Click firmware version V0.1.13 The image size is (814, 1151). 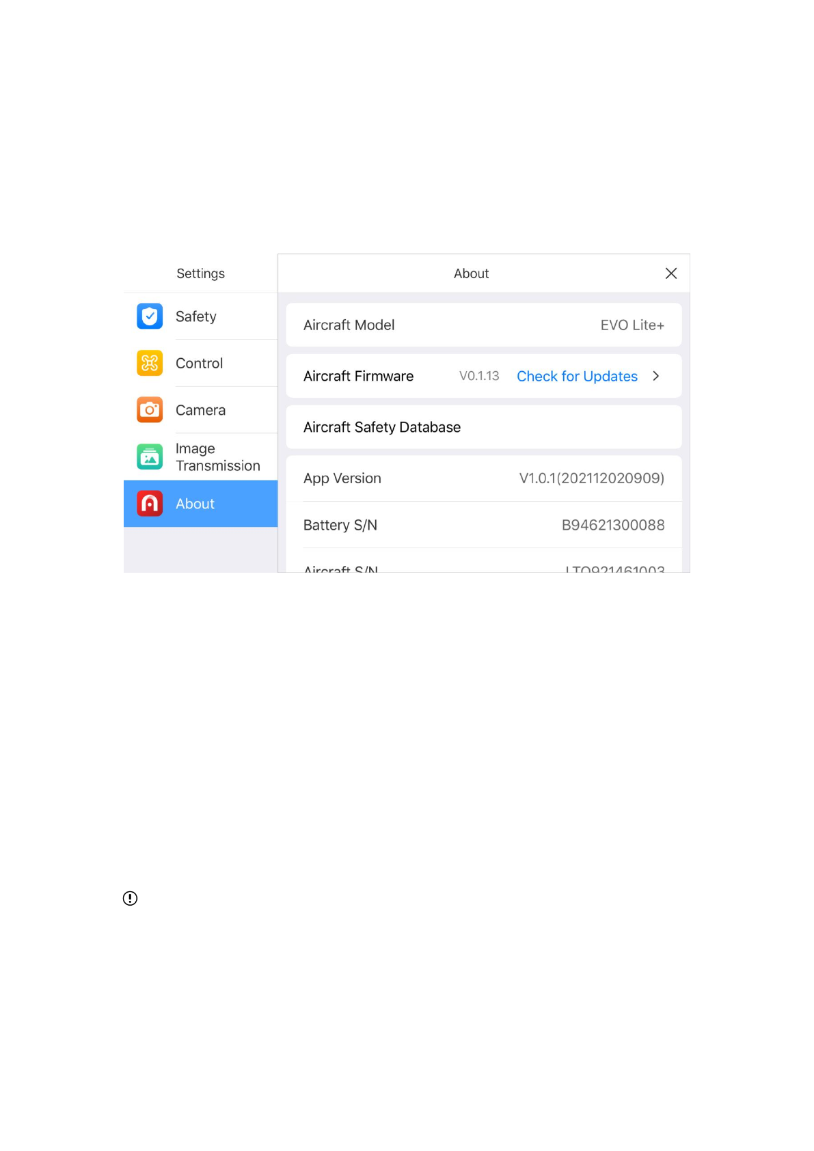point(479,376)
